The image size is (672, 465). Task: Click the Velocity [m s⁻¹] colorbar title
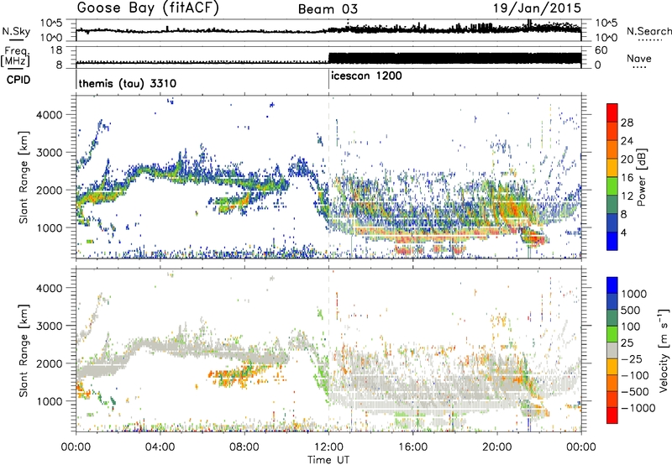pos(664,350)
